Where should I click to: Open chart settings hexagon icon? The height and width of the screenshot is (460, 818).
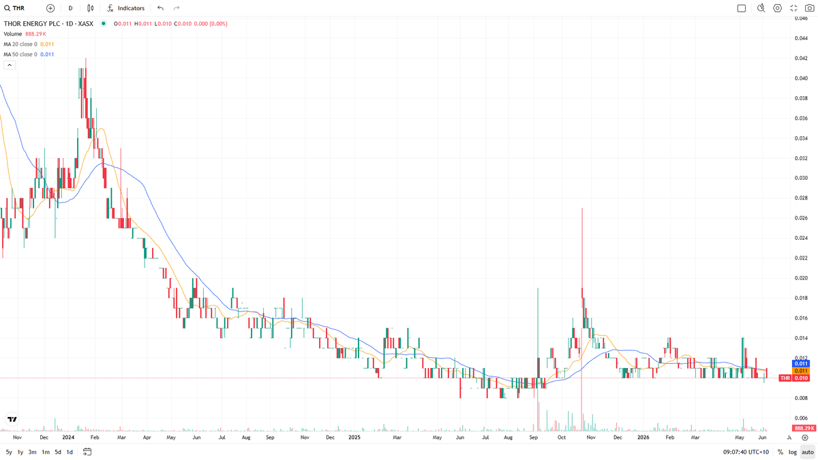[x=777, y=8]
